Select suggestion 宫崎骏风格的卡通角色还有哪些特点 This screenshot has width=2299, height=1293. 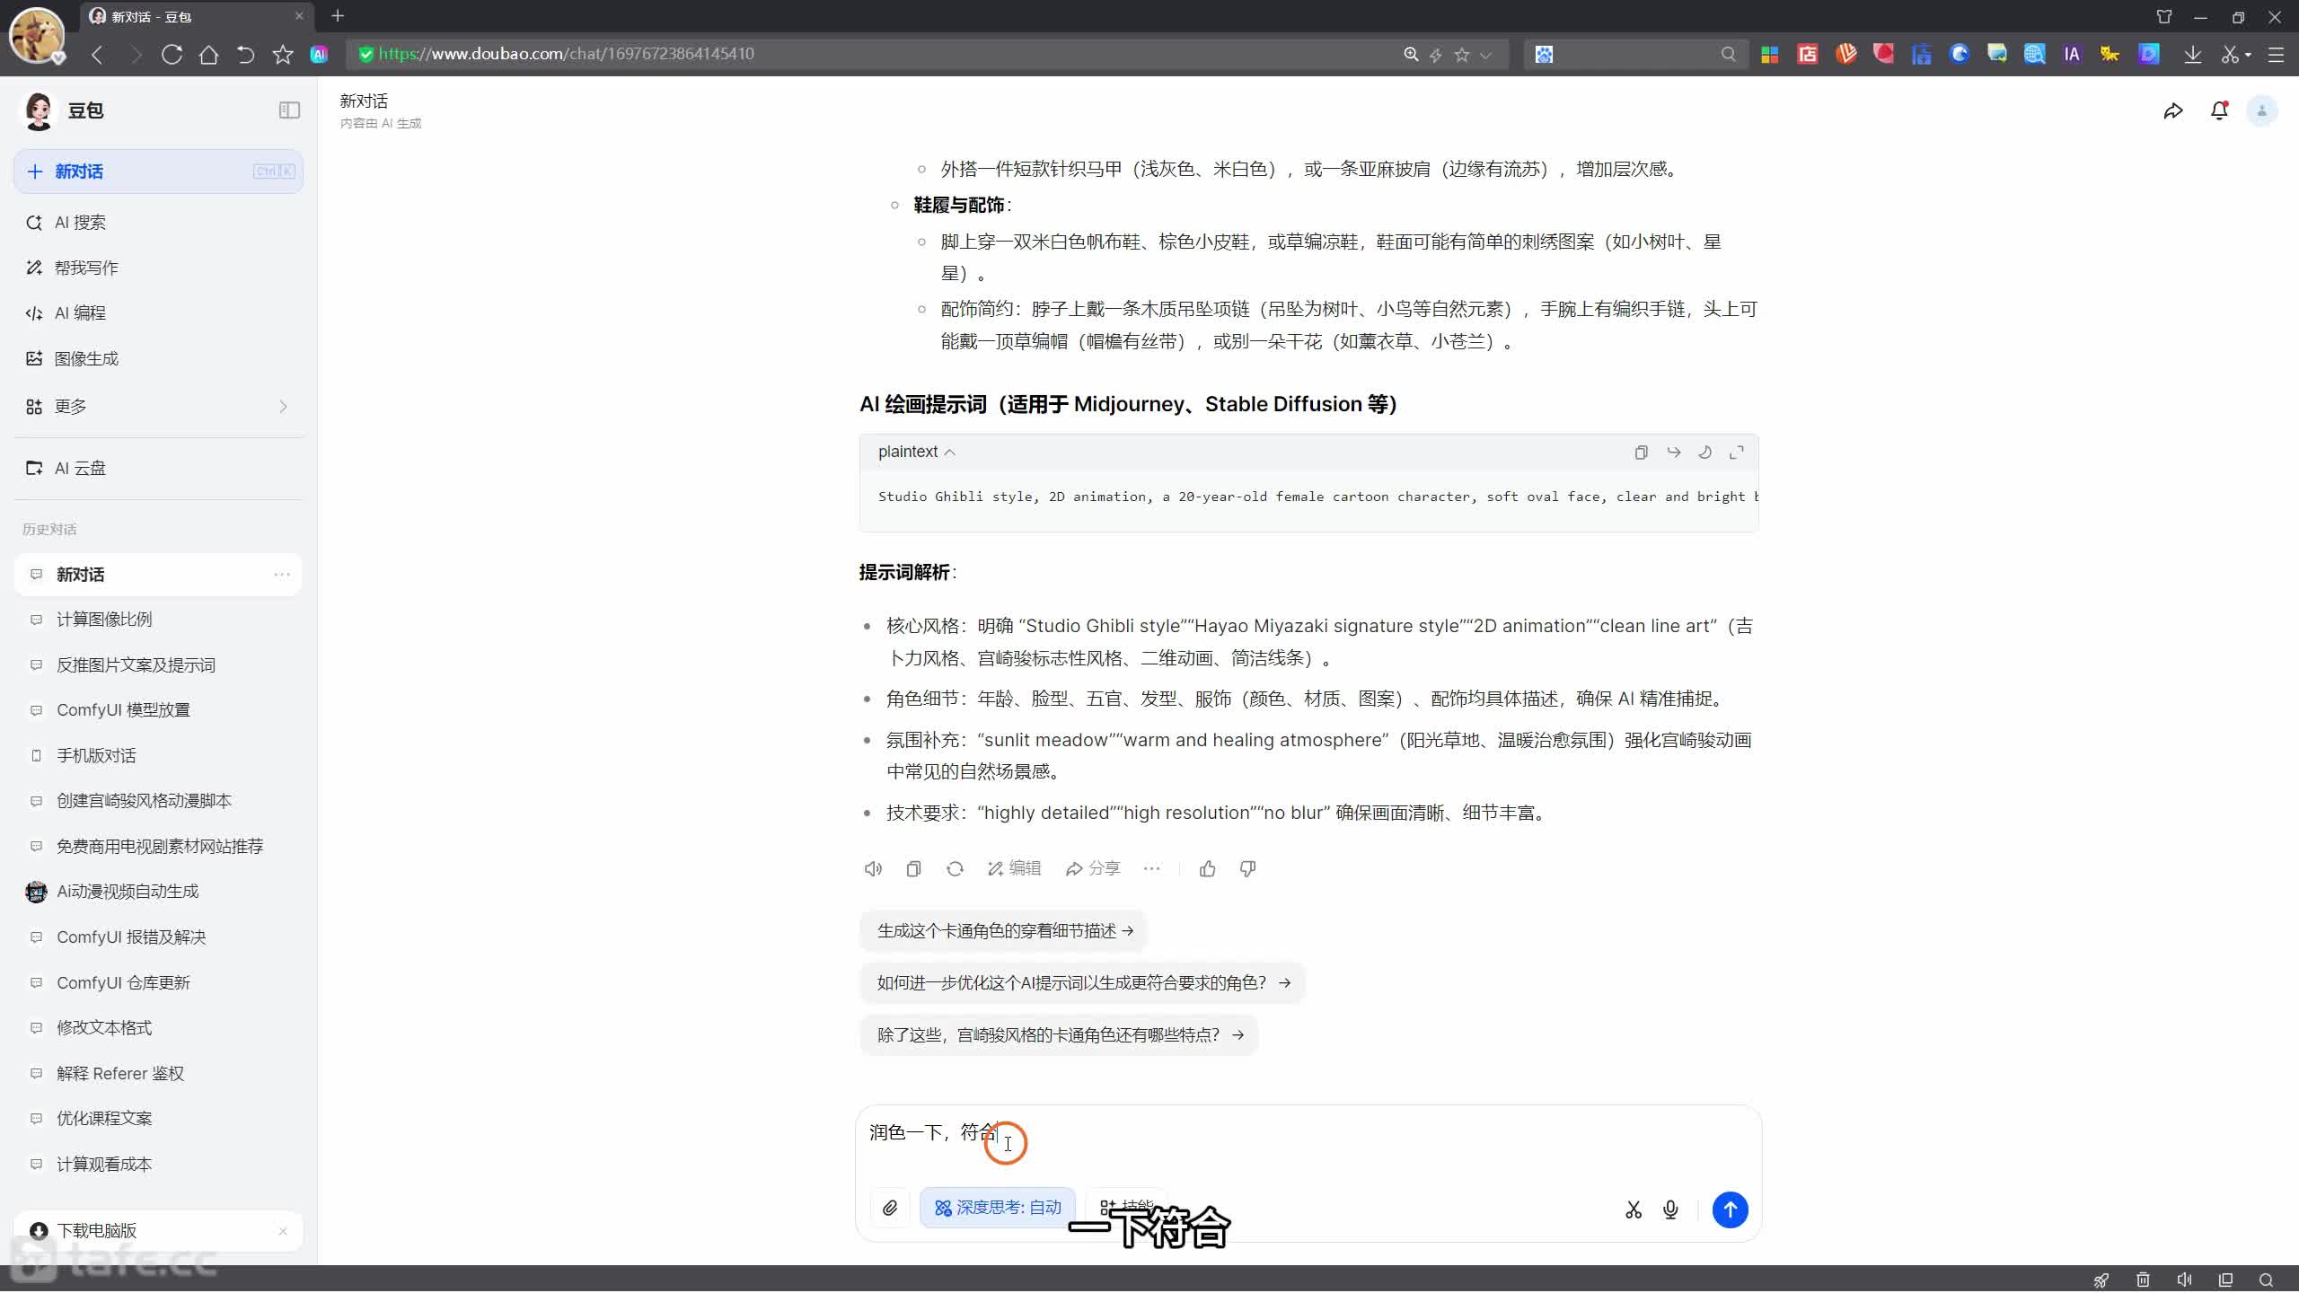coord(1060,1036)
